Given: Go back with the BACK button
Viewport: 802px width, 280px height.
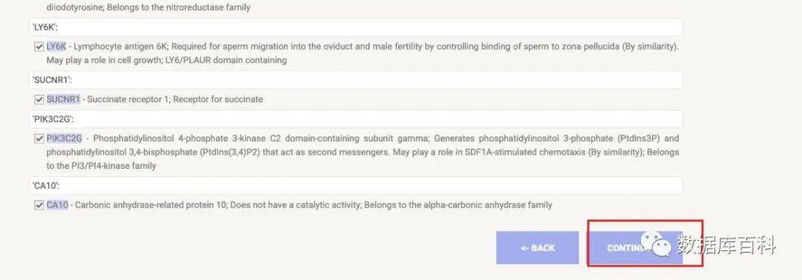Looking at the screenshot, I should click(x=538, y=248).
